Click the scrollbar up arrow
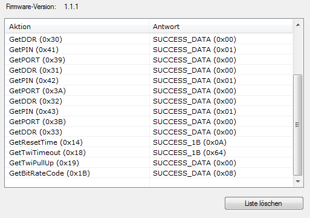This screenshot has width=310, height=218. (298, 25)
